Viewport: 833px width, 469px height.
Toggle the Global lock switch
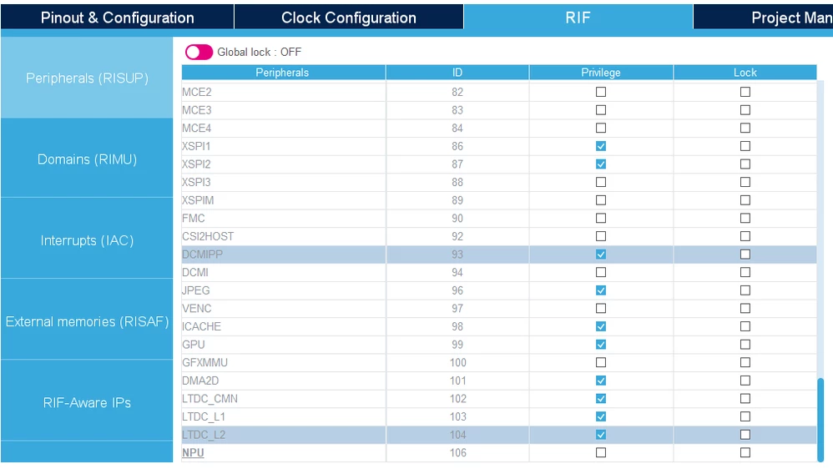tap(199, 52)
